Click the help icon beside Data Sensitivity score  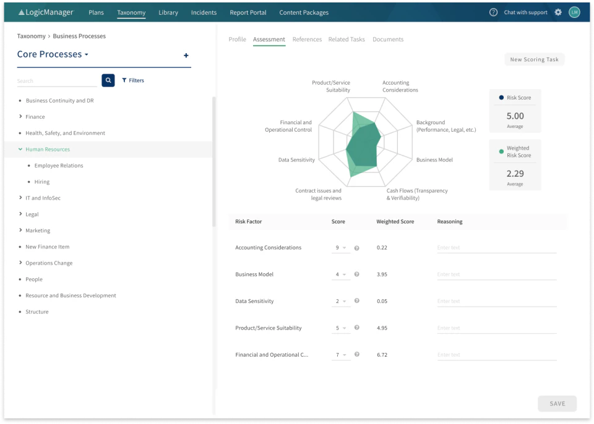point(356,301)
